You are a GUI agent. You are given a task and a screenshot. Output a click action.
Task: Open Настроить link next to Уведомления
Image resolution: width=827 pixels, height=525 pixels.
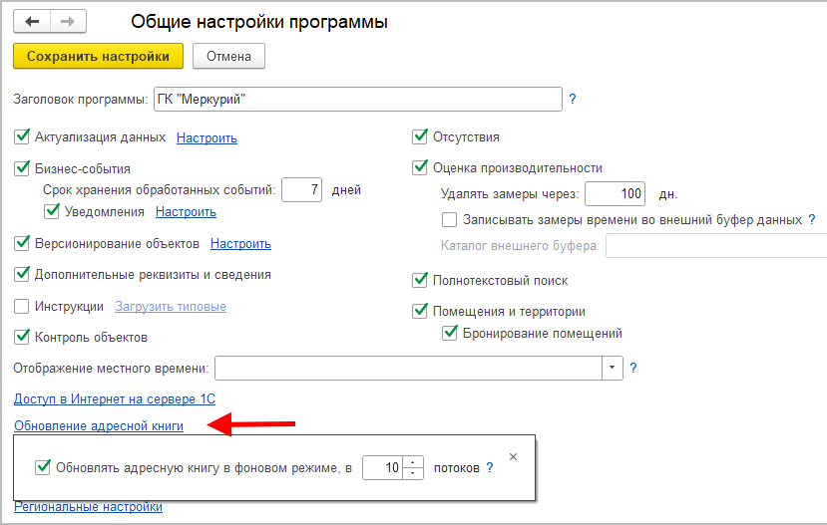[x=186, y=211]
